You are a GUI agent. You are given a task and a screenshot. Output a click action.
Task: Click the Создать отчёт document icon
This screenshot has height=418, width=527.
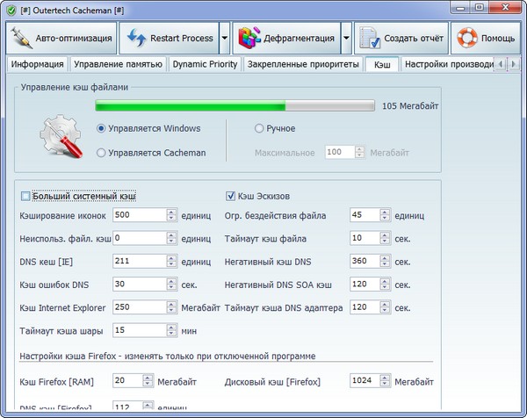(x=370, y=39)
